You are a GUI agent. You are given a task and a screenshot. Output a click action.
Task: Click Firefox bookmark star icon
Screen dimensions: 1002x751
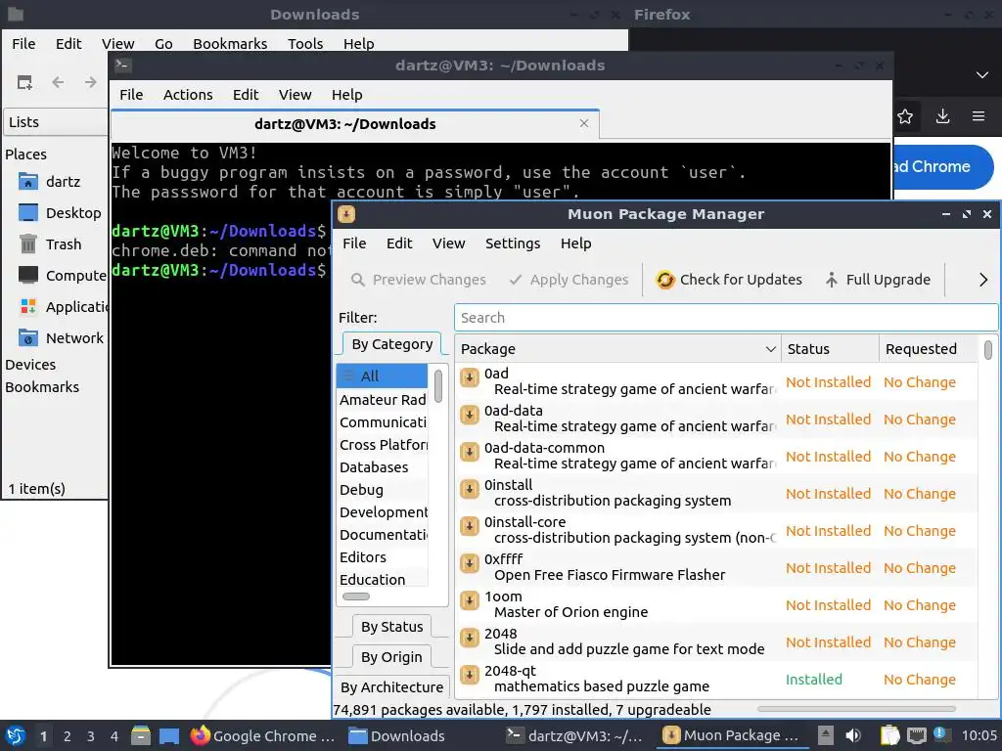point(905,116)
